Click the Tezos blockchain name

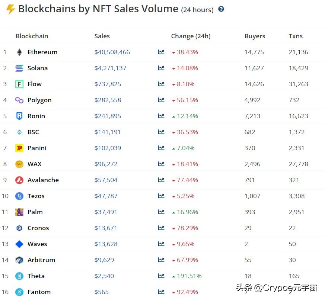pos(36,196)
